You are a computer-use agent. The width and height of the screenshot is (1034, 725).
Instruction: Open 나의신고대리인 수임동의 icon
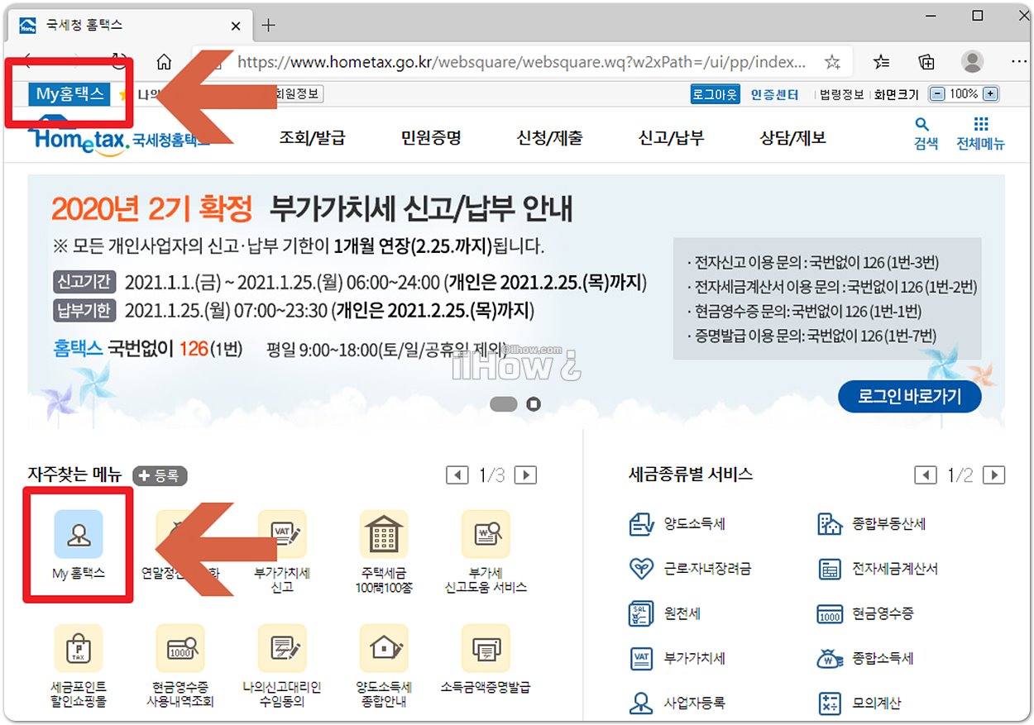click(282, 648)
